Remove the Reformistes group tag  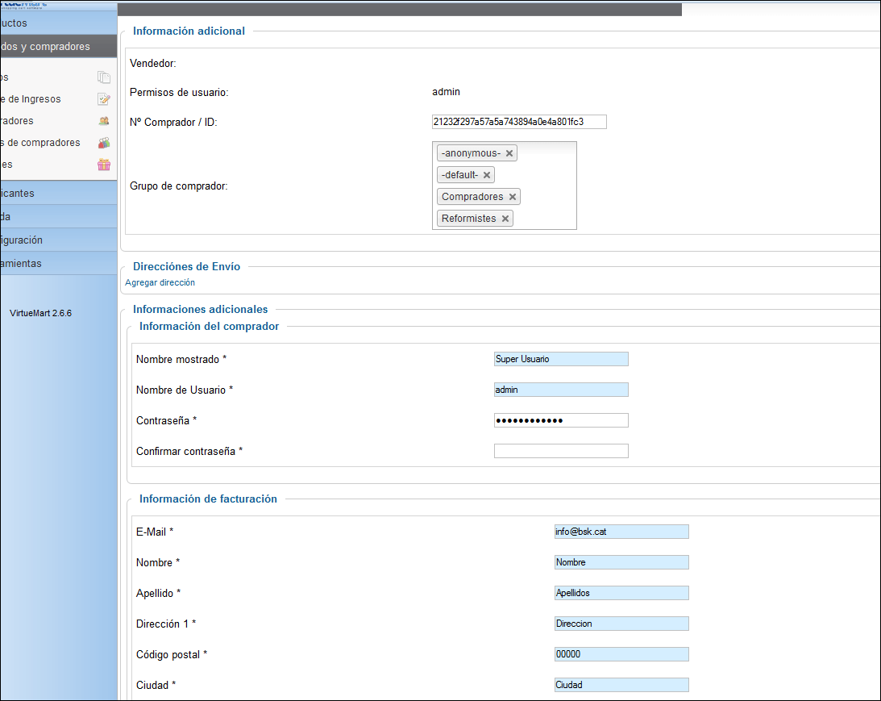pos(505,219)
